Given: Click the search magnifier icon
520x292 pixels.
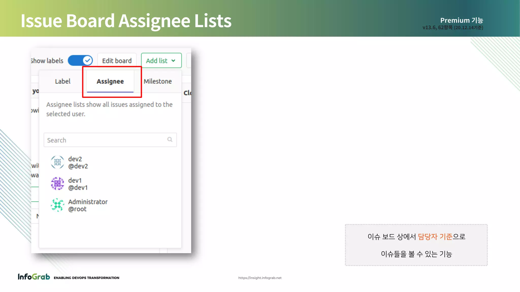Looking at the screenshot, I should (170, 139).
